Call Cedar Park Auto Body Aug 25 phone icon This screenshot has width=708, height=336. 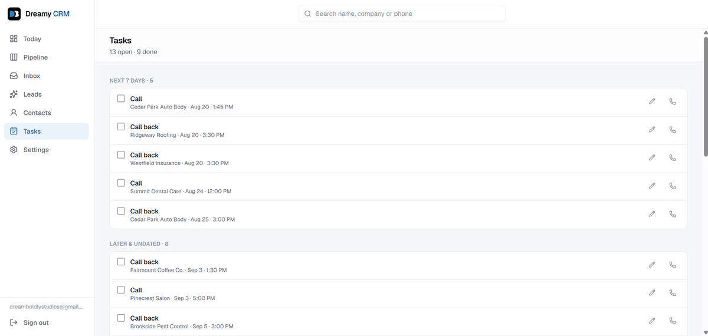[x=673, y=214]
